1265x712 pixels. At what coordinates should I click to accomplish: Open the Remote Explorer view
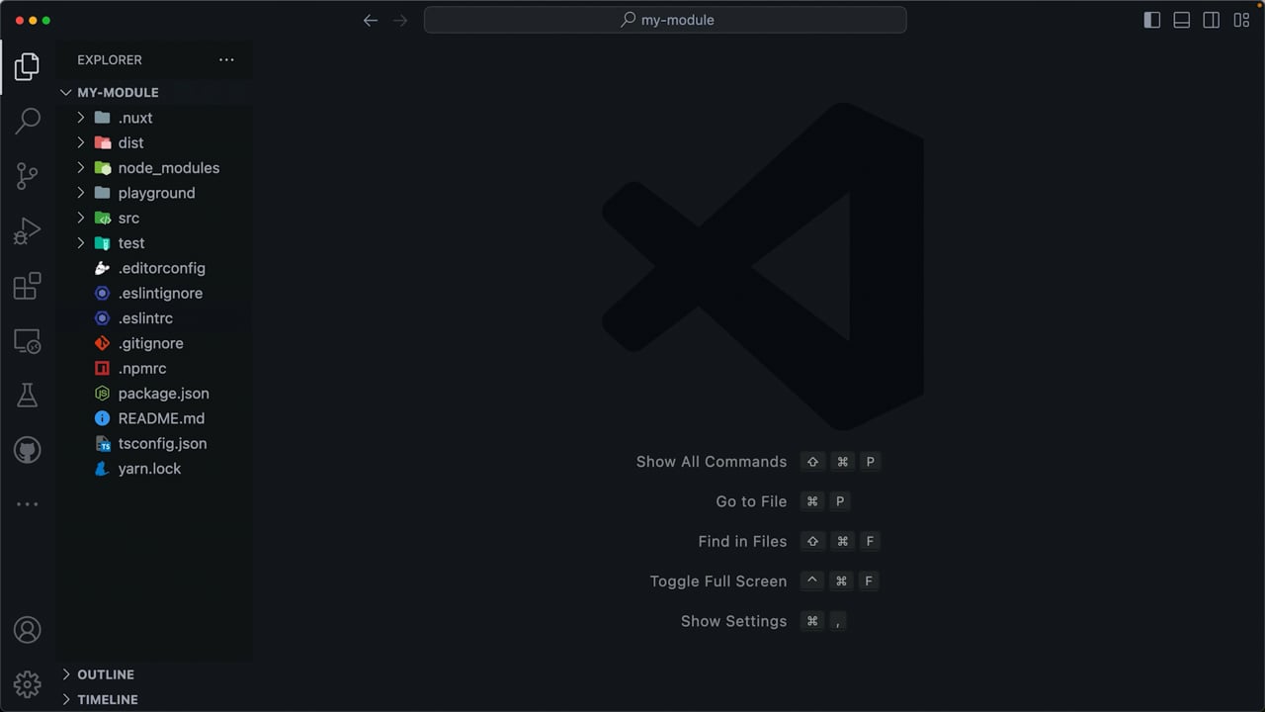click(x=27, y=341)
